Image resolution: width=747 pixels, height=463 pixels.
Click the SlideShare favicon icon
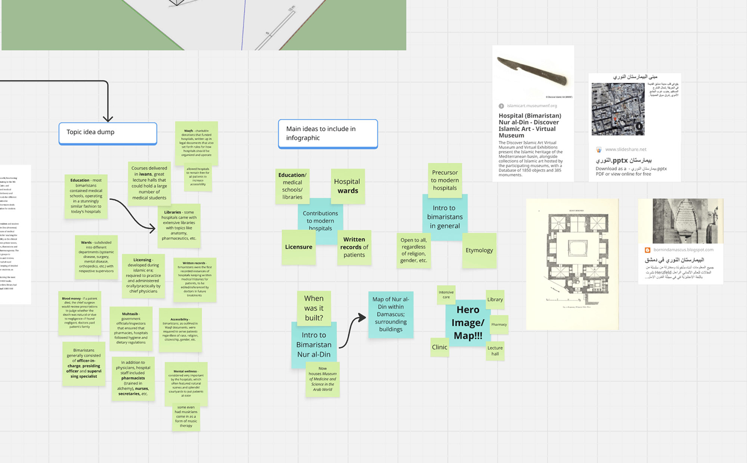[x=599, y=150]
